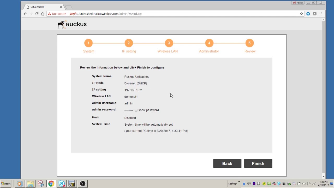Select the Setup Wizard browser tab
Viewport: 334px width, 188px height.
43,7
